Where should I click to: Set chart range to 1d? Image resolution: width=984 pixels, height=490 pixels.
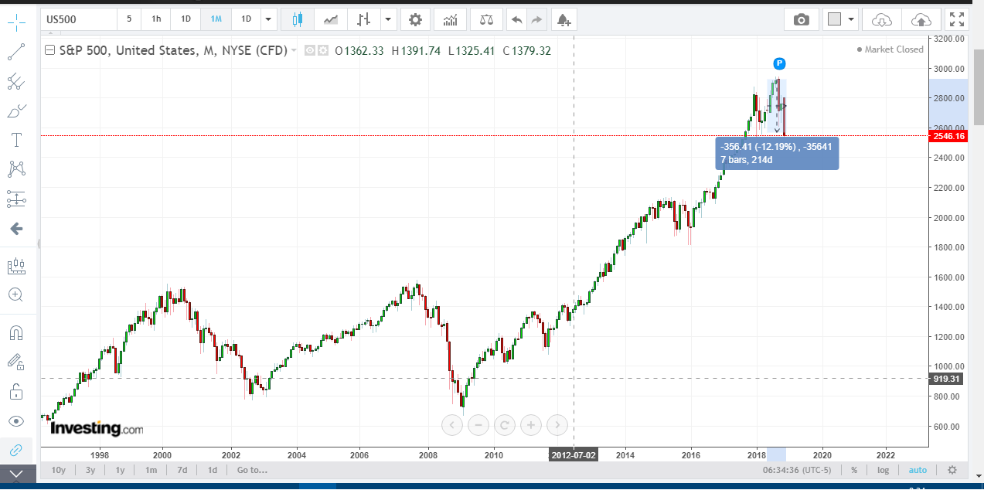point(212,470)
